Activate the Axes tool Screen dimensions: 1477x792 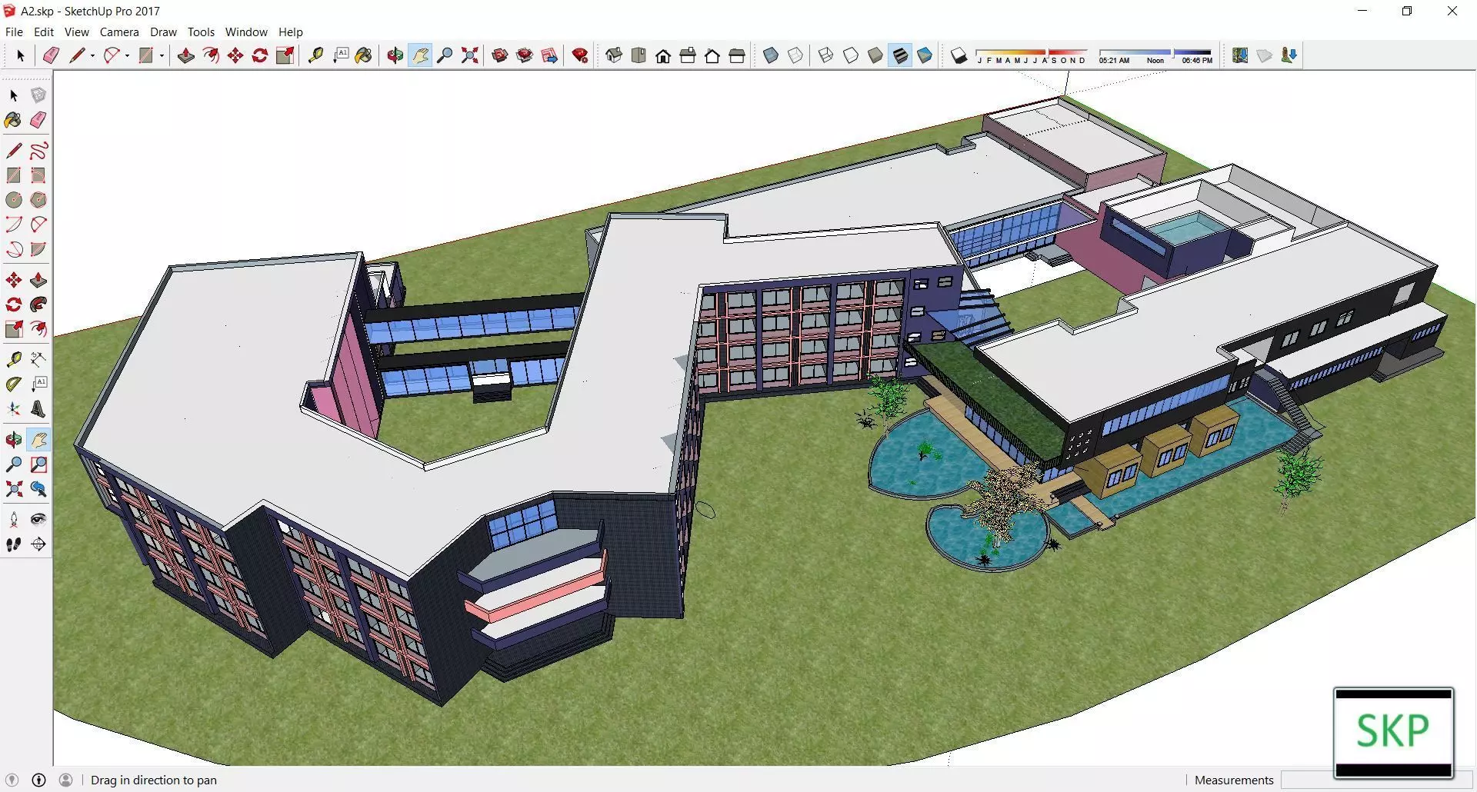14,409
